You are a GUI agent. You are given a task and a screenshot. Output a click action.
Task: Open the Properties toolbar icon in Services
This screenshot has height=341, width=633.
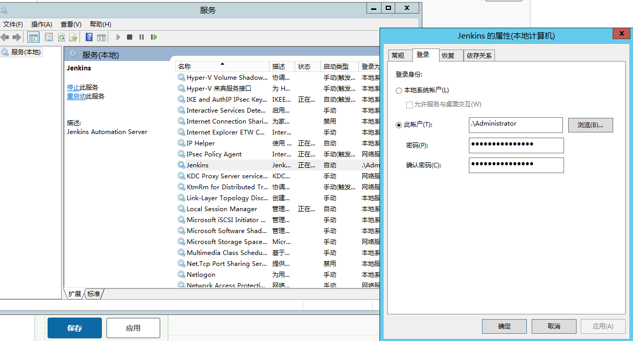pos(49,37)
